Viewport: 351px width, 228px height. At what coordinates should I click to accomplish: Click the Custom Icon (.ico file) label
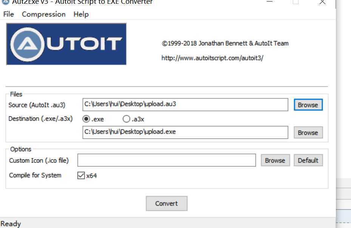pos(39,160)
